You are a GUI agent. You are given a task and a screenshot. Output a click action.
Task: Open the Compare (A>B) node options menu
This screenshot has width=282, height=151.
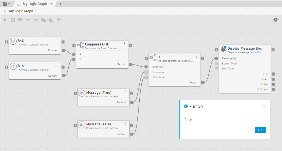124,44
